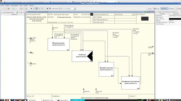The height and width of the screenshot is (101, 181).
Task: Select the Хозяйственная деятельность block A3
Action: tap(106, 69)
